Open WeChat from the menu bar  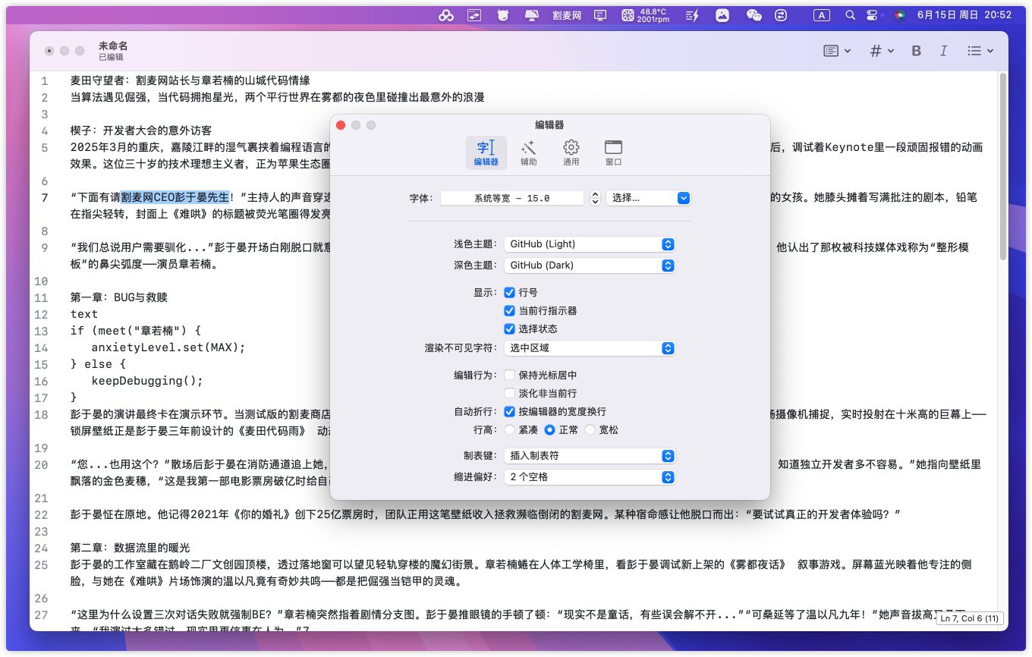(x=754, y=15)
